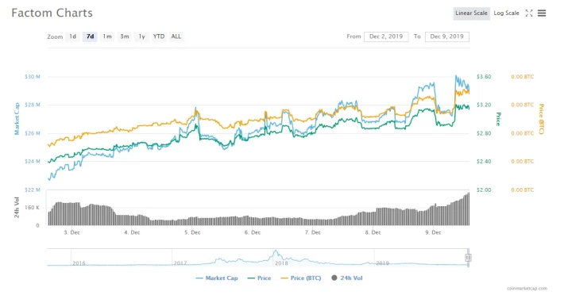Toggle Market Cap series in legend
Screen dimensions: 564x295
[217, 278]
